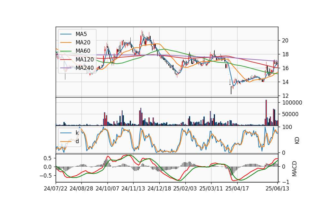Click the KD axis title label
Screen dimensions: 309x222
(x=297, y=141)
